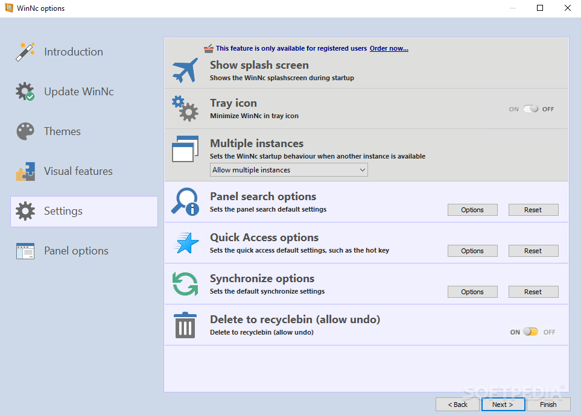
Task: Click the puzzle Visual features icon
Action: (x=25, y=171)
